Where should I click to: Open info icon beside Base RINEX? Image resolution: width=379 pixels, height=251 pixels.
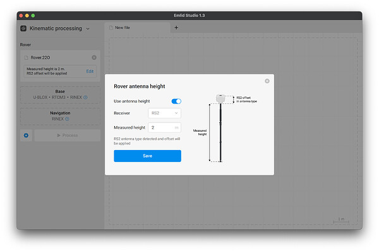pyautogui.click(x=85, y=98)
